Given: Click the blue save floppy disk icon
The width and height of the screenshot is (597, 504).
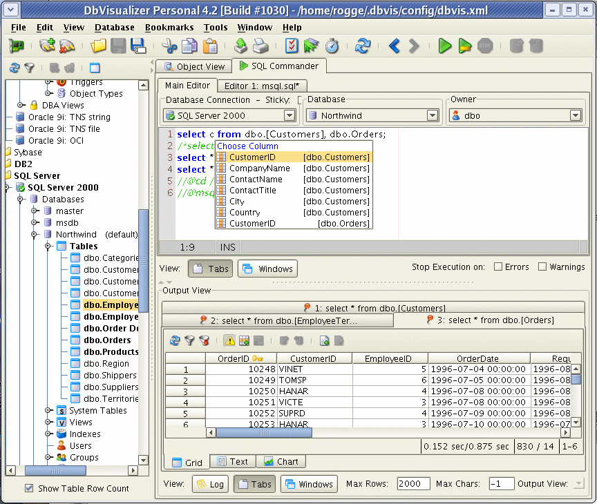Looking at the screenshot, I should pyautogui.click(x=138, y=46).
